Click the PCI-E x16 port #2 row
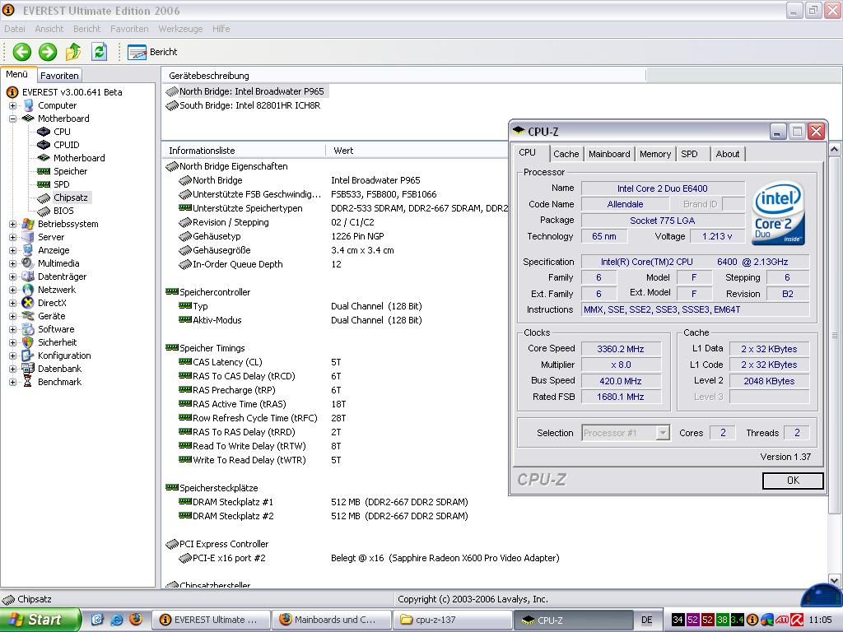This screenshot has height=632, width=843. [x=368, y=558]
